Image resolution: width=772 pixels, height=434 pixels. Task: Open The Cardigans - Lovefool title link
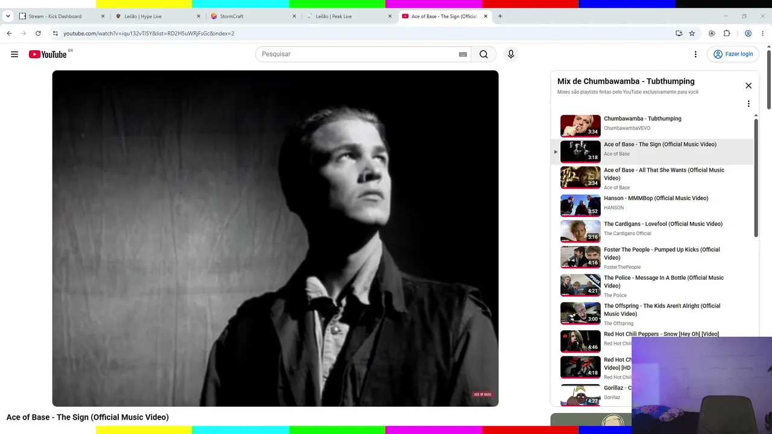coord(663,224)
